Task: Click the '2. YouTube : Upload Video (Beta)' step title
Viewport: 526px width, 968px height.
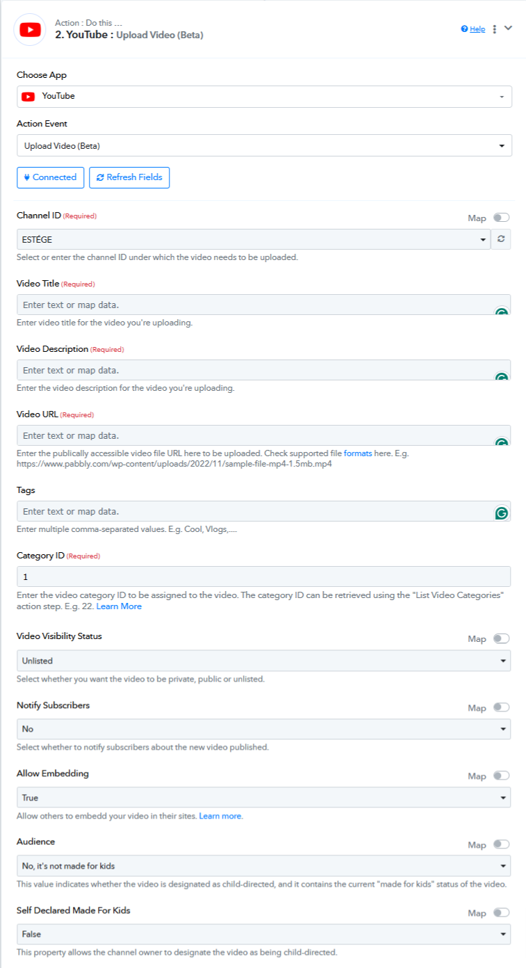Action: click(x=129, y=35)
